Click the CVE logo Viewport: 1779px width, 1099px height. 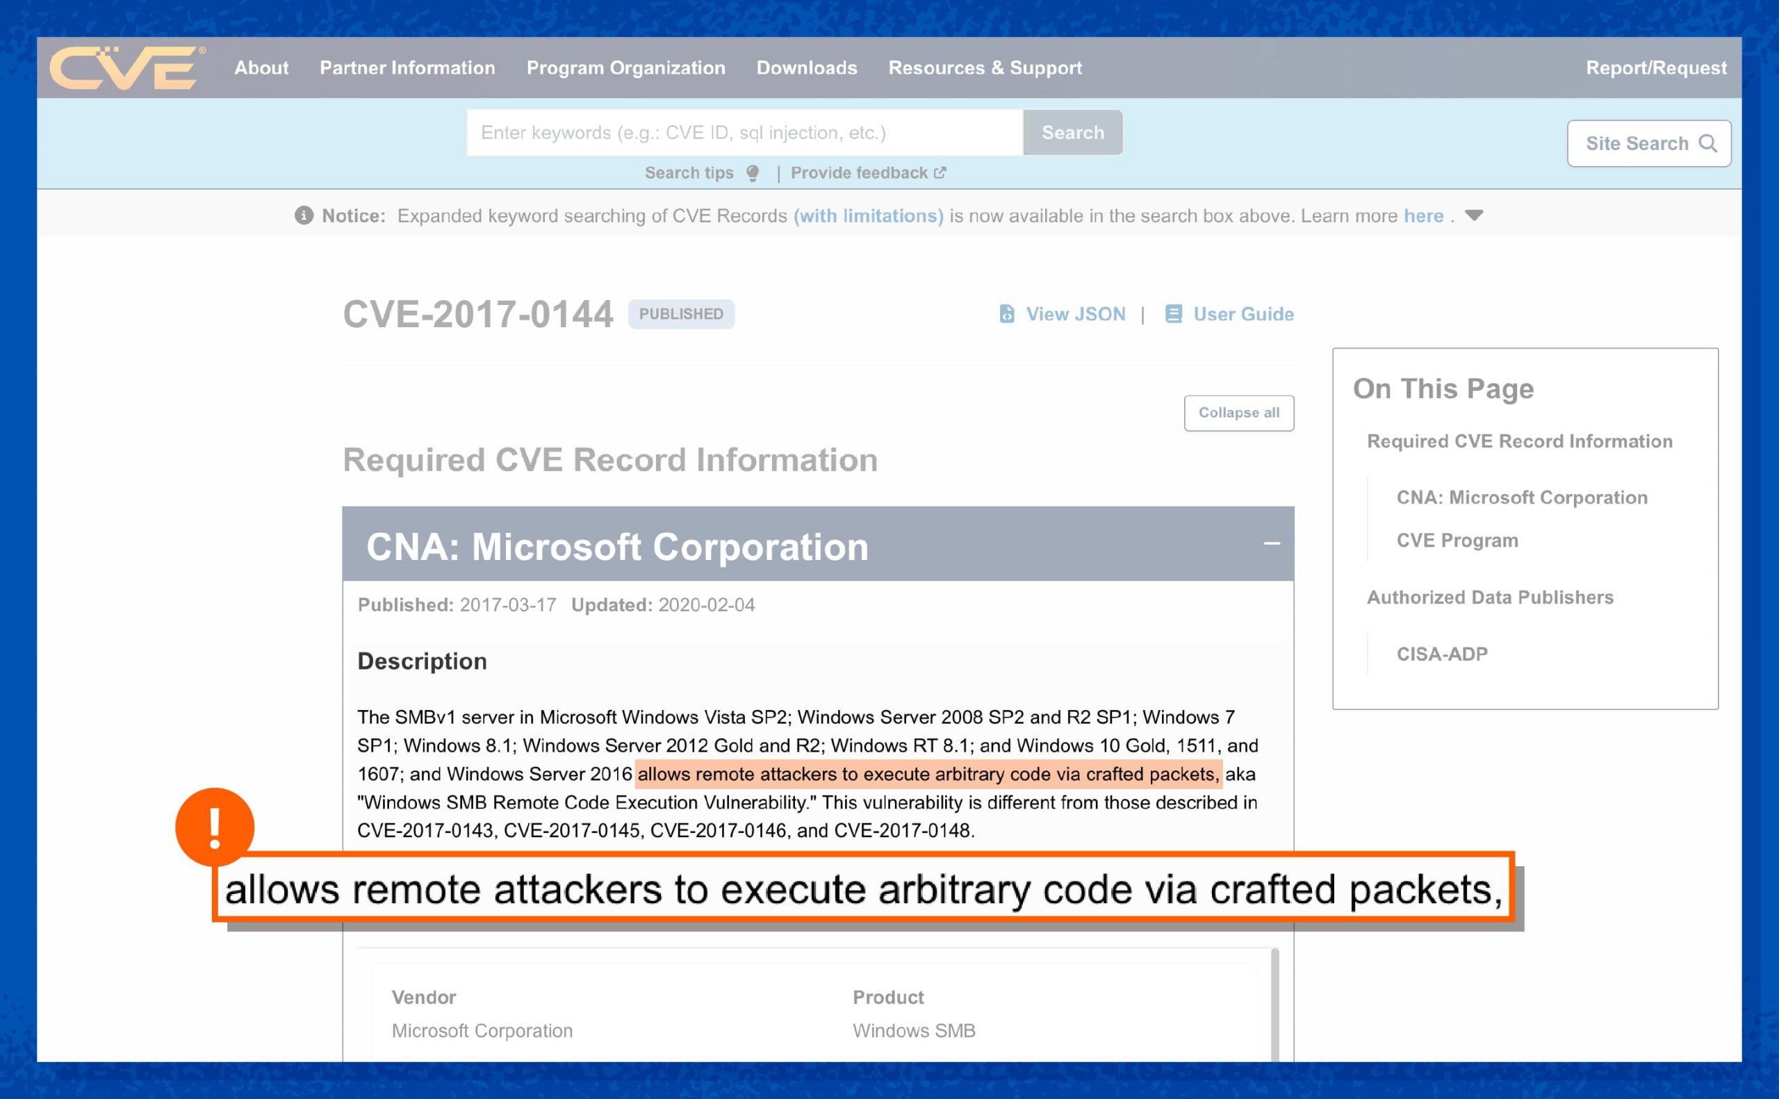pyautogui.click(x=125, y=68)
